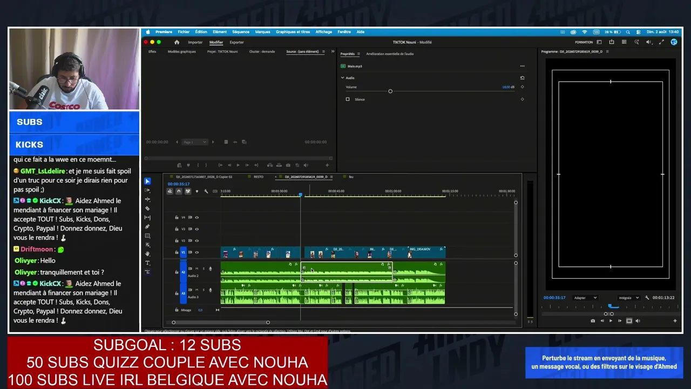Select the Hand tool

click(x=147, y=253)
